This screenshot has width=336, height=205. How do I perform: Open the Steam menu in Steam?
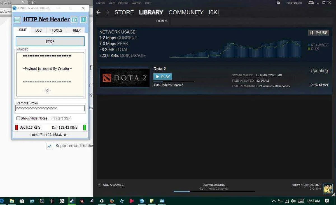[x=100, y=3]
